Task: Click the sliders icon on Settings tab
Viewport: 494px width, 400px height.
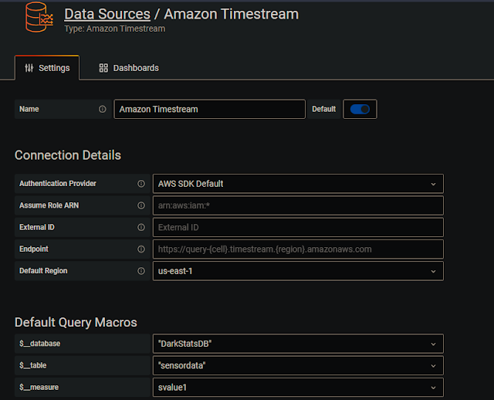Action: [x=29, y=68]
